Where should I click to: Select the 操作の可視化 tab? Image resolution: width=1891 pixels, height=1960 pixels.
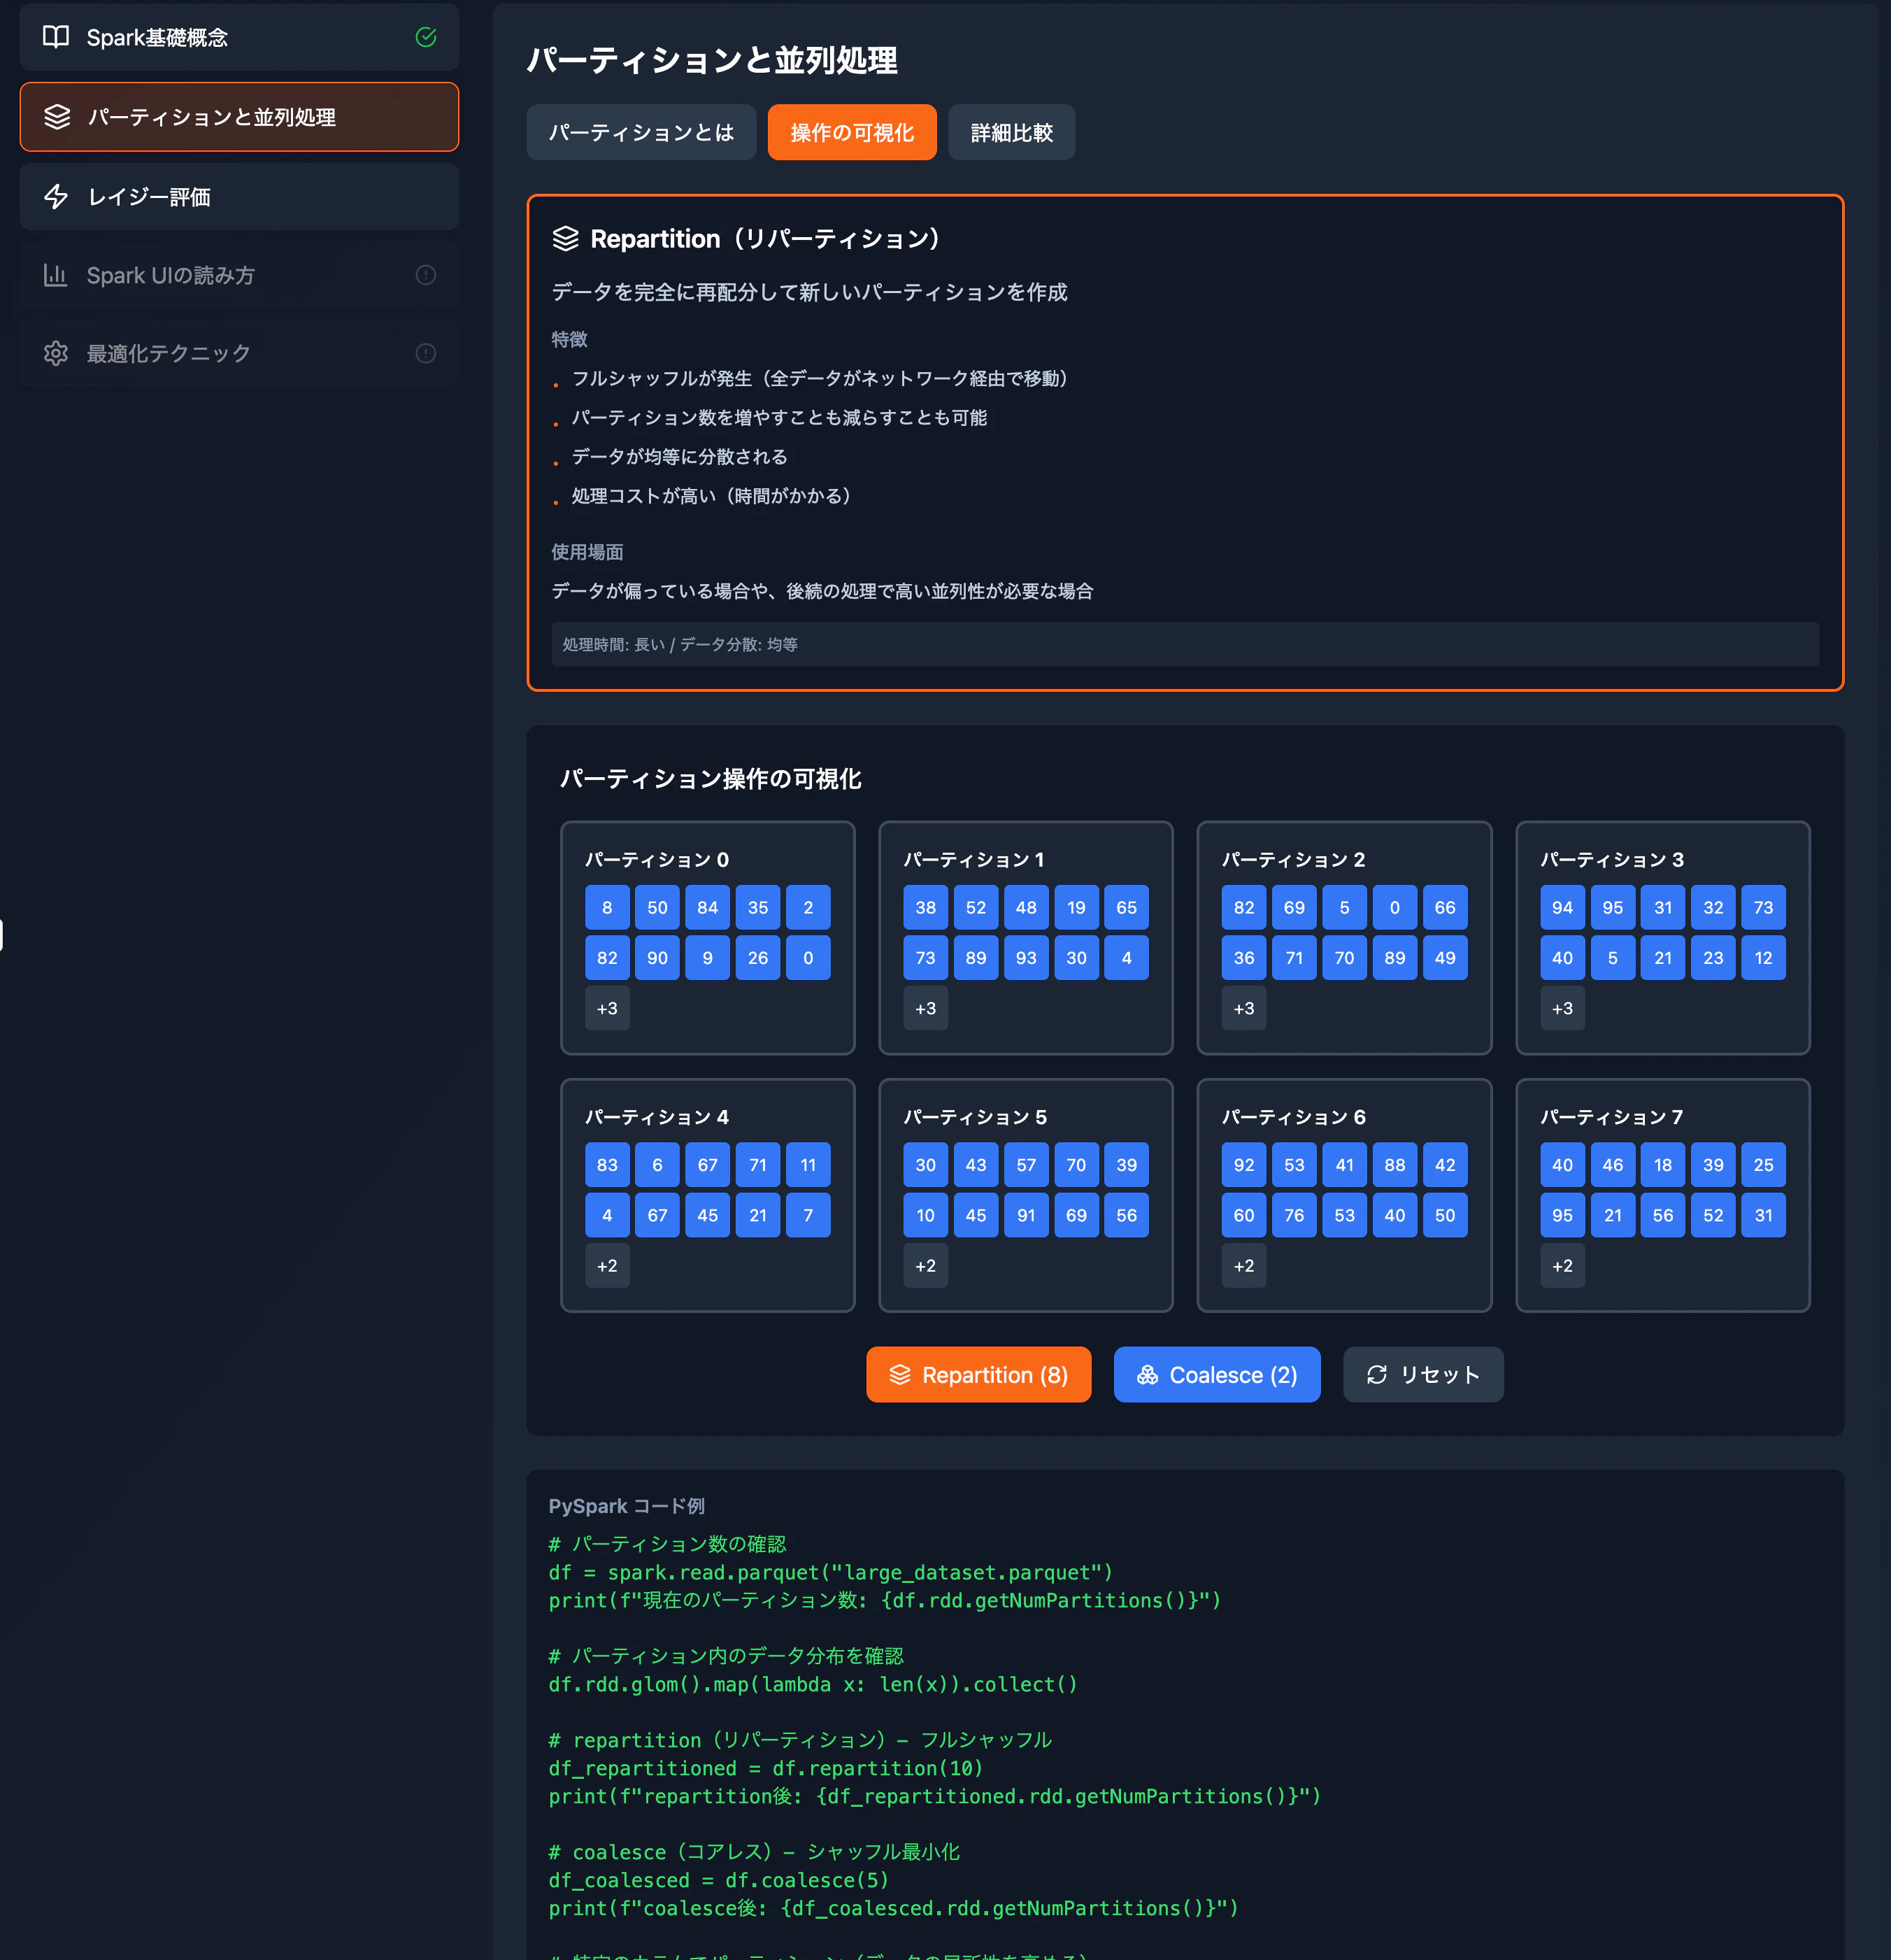[x=852, y=132]
